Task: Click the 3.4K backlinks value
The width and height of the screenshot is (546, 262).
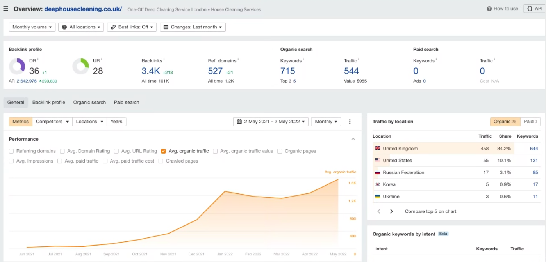Action: click(151, 71)
